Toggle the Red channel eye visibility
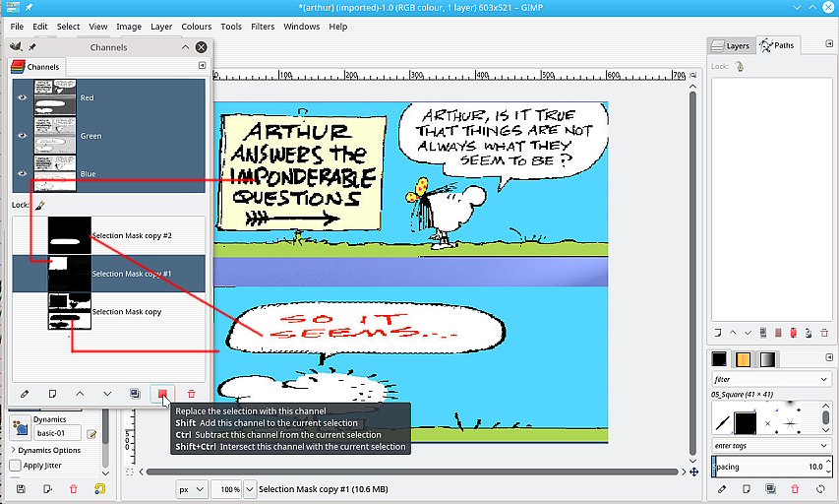The image size is (839, 504). 22,97
